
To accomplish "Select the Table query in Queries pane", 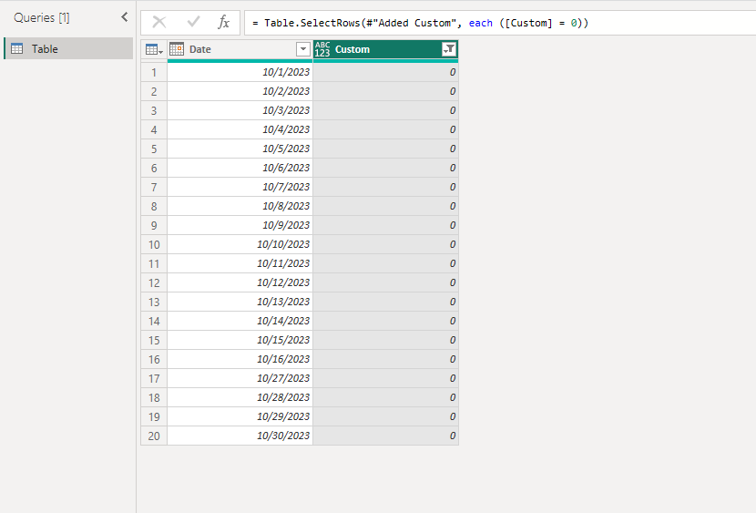I will (68, 48).
